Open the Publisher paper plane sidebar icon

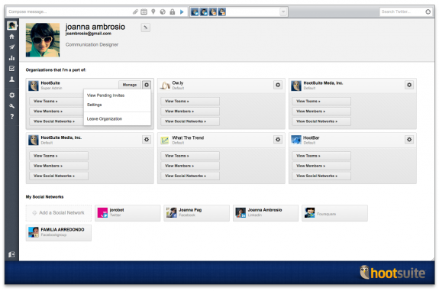11,47
